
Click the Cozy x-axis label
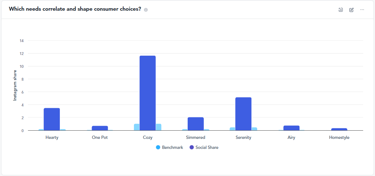coord(148,137)
